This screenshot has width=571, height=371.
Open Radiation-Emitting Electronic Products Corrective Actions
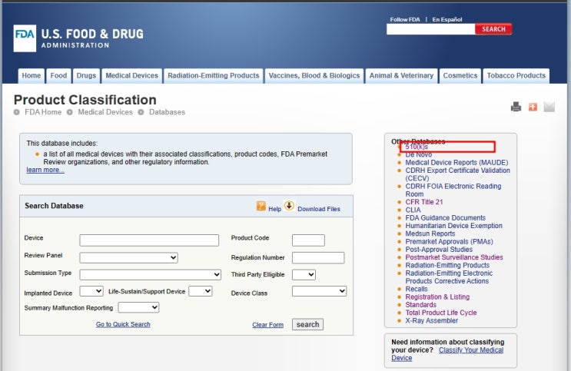click(449, 277)
